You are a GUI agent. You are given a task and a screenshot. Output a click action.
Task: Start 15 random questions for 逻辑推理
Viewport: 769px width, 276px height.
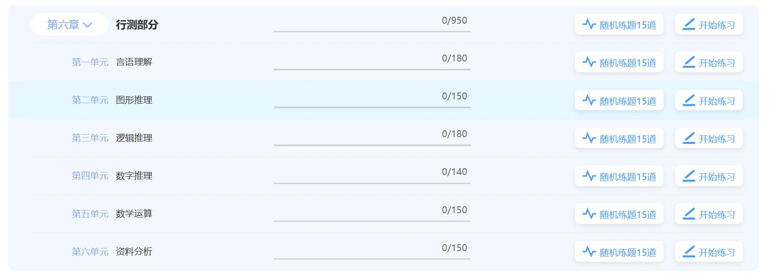click(619, 138)
